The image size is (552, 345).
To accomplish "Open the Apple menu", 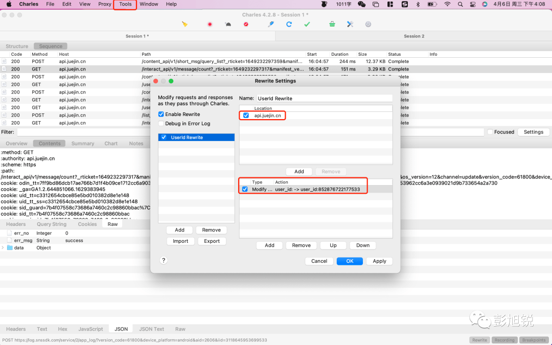I will 9,4.
